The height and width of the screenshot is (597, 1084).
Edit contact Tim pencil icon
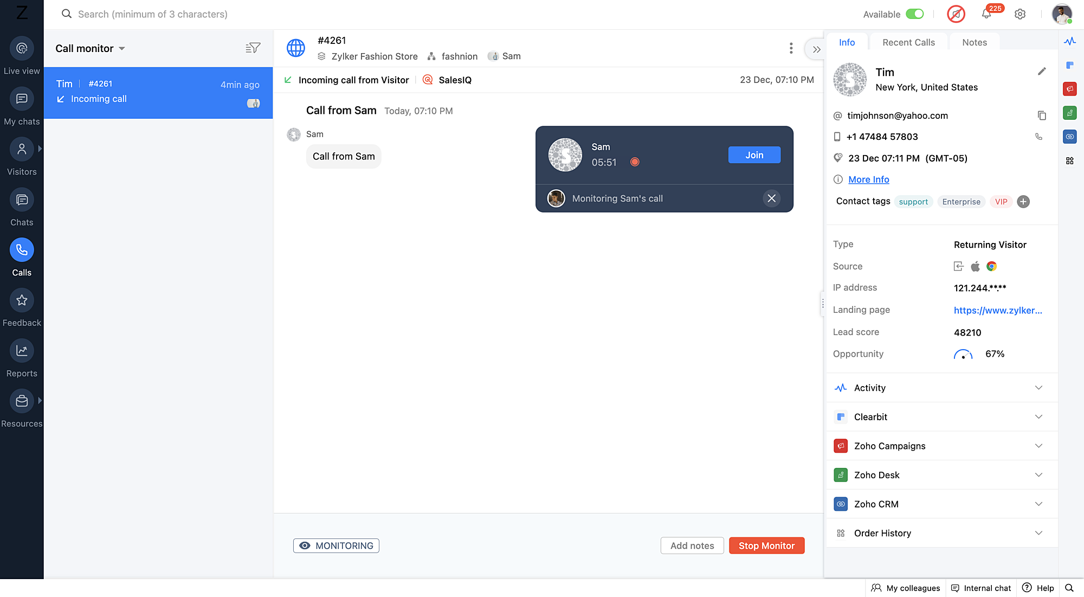[1041, 72]
